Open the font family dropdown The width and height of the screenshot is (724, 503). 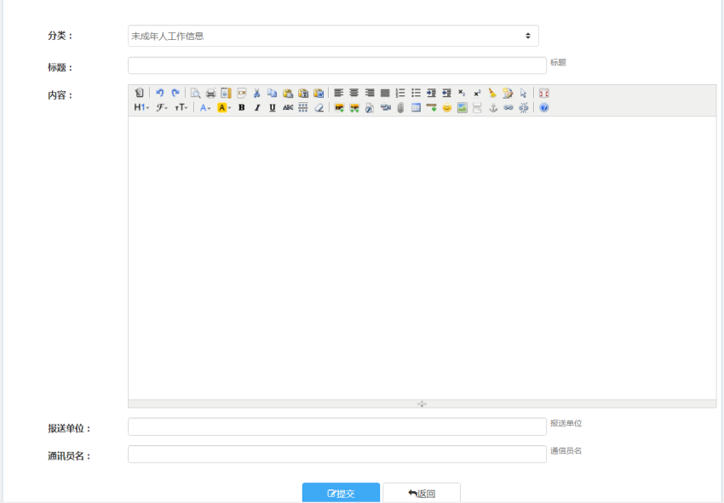click(x=162, y=107)
